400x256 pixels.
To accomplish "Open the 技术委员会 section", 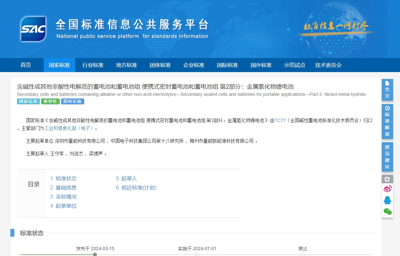I will click(x=328, y=65).
